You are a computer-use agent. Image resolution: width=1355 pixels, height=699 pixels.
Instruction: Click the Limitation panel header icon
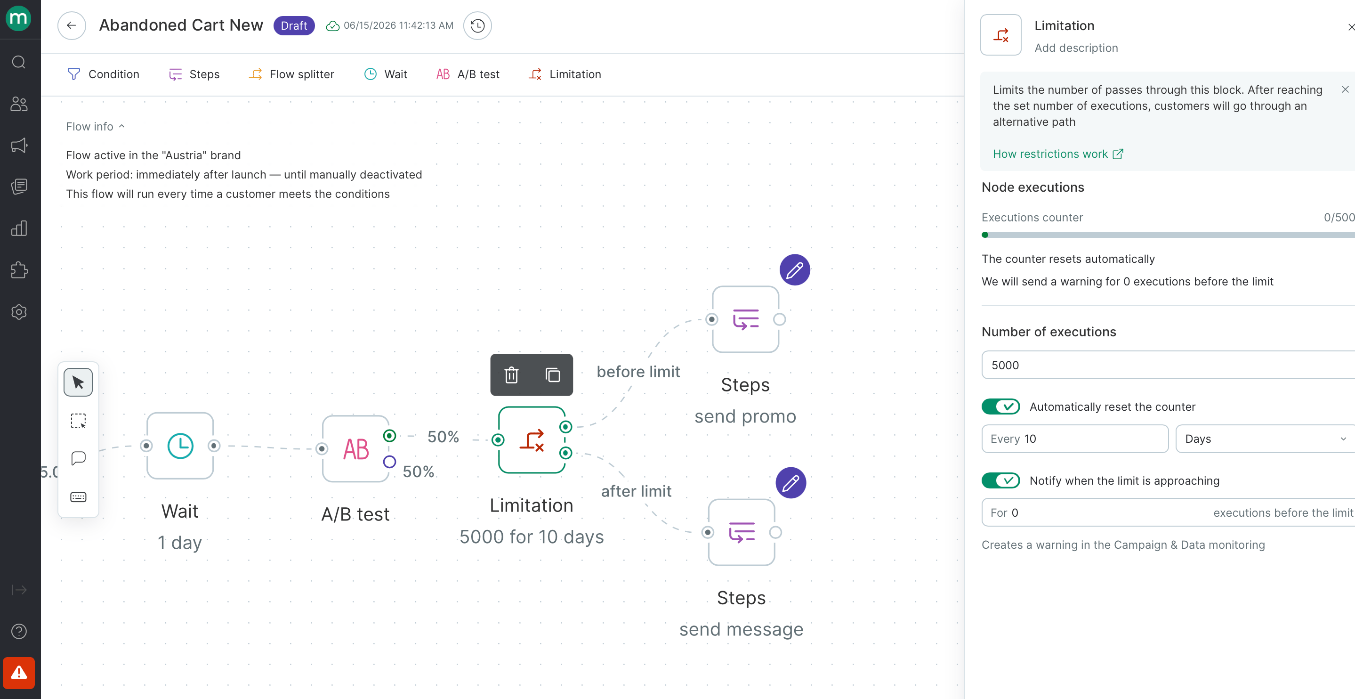pyautogui.click(x=1000, y=35)
